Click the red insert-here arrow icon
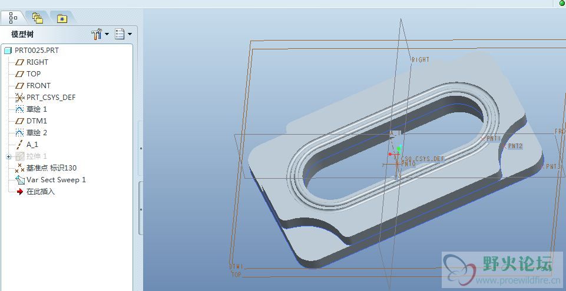 pyautogui.click(x=20, y=192)
